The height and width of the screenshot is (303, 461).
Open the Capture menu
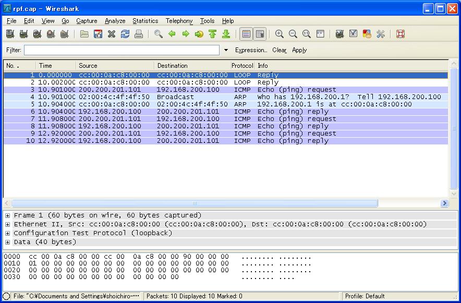click(x=87, y=21)
